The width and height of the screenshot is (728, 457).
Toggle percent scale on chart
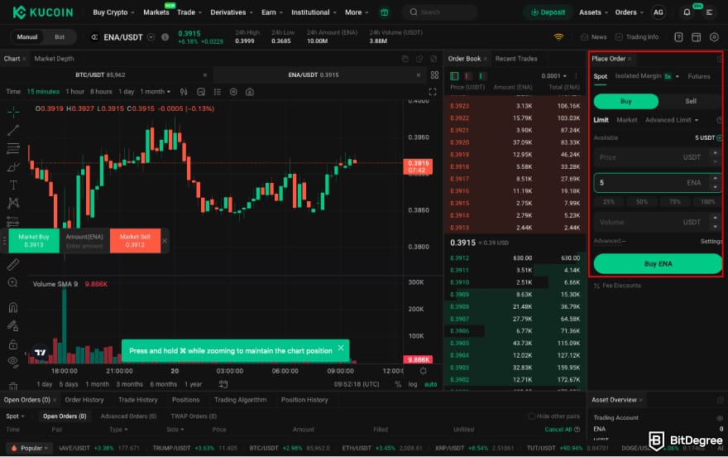tap(398, 384)
